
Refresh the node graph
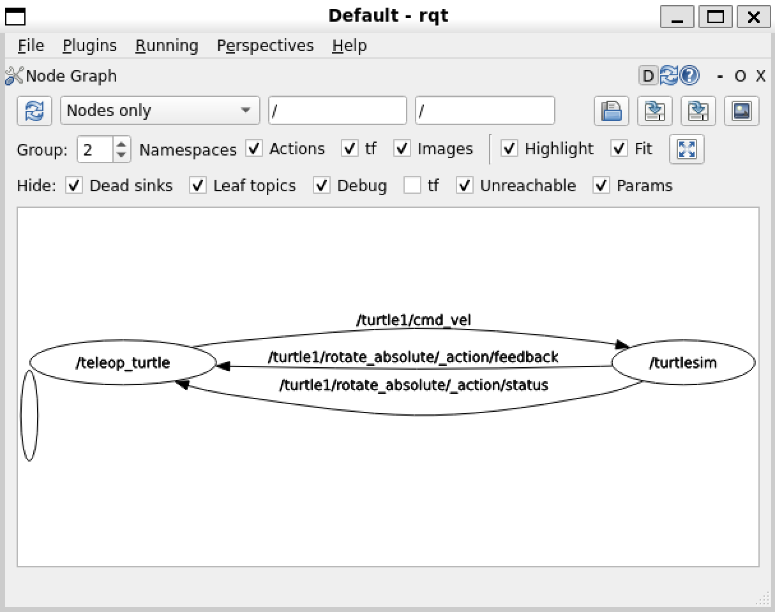click(34, 110)
